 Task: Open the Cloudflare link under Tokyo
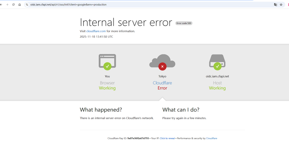tap(162, 83)
